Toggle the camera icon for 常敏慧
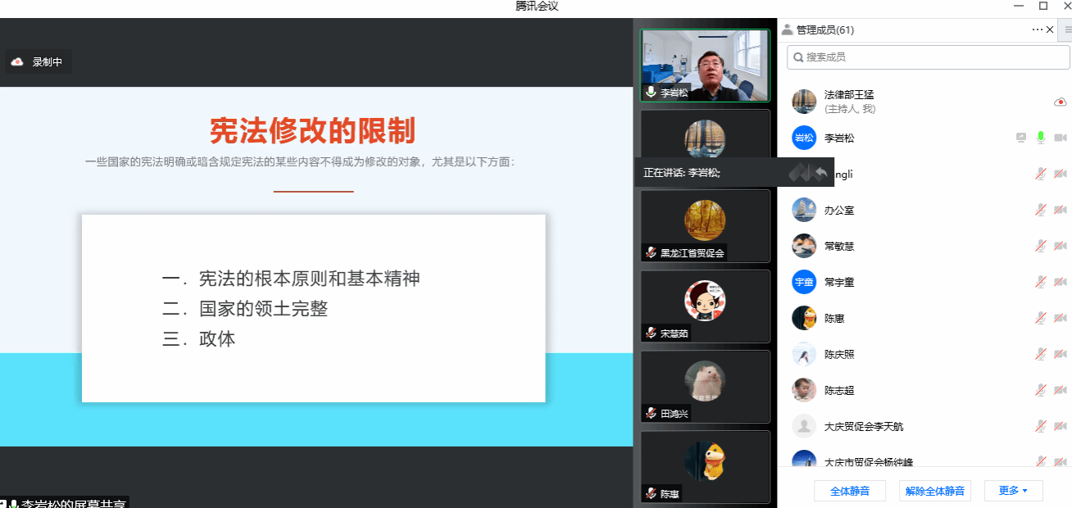 tap(1060, 246)
